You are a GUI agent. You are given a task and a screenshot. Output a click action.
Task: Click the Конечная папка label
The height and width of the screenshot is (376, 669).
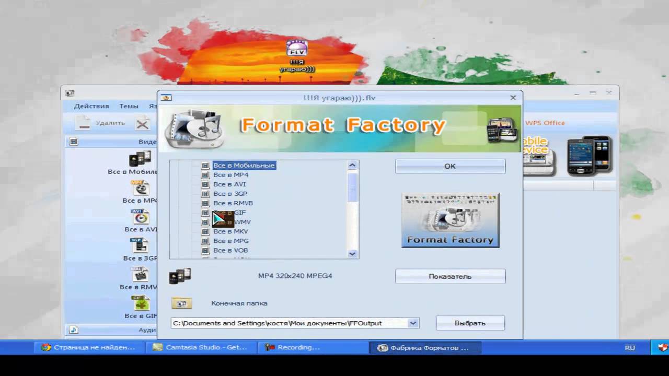click(x=239, y=303)
